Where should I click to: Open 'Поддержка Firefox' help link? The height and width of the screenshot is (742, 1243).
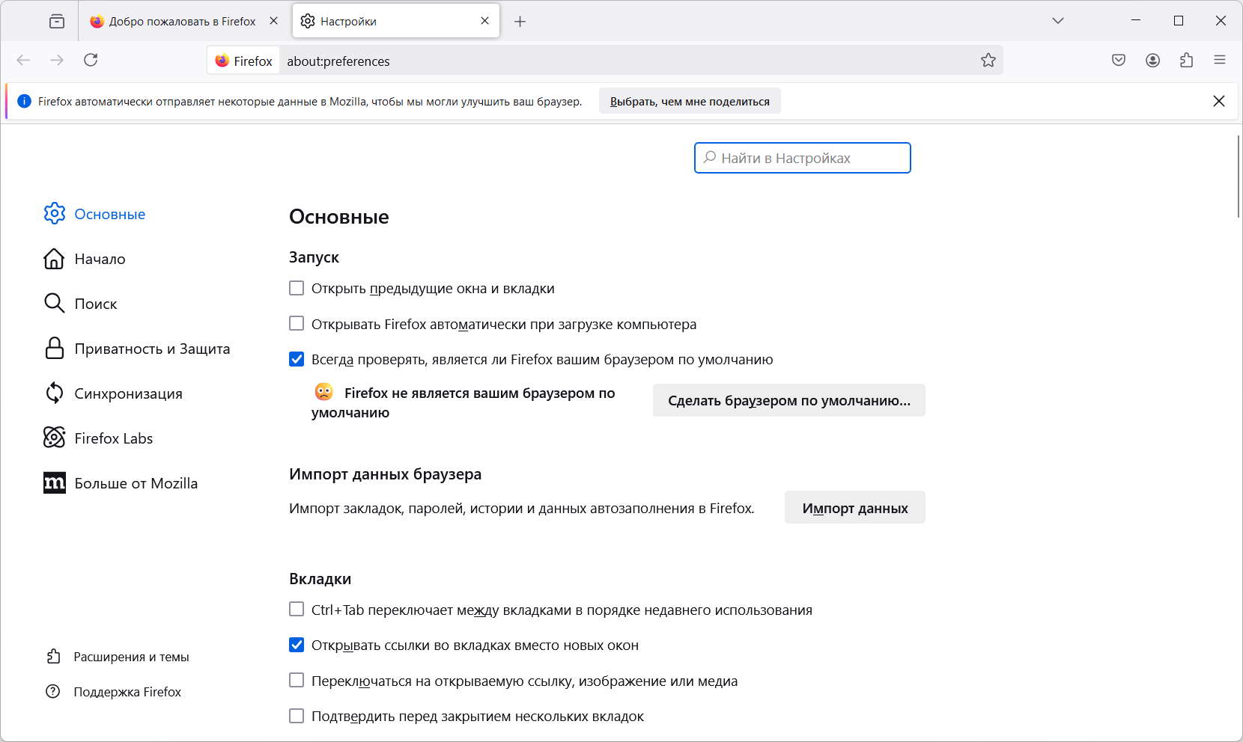pos(114,692)
